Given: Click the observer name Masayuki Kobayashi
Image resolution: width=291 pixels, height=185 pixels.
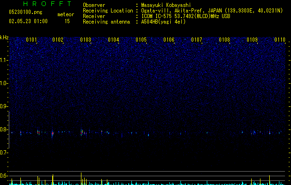Looking at the screenshot, I should click(166, 5).
